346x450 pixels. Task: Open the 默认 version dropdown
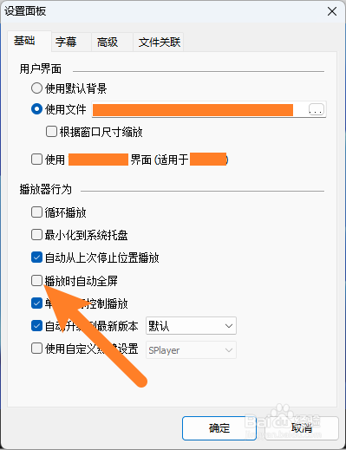pos(191,326)
